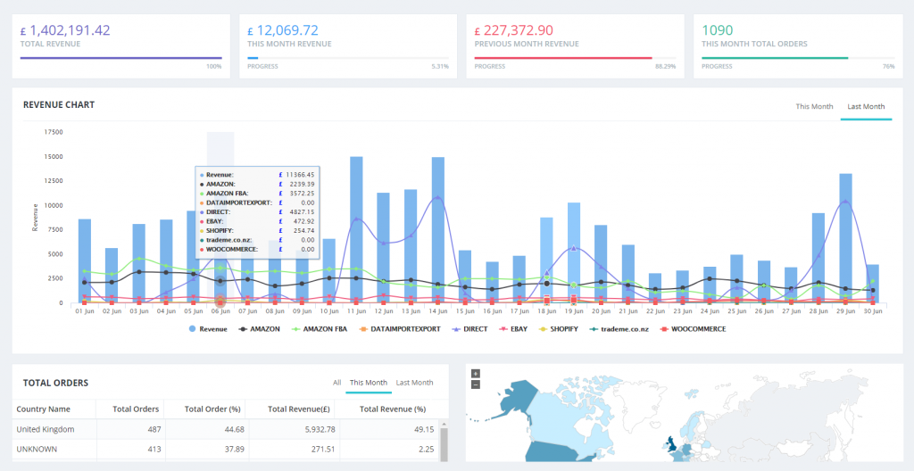Screen dimensions: 914x471
Task: Zoom out of the map with minus button
Action: (476, 384)
